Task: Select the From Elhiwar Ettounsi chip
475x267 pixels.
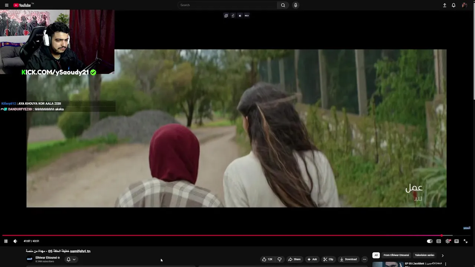Action: point(396,255)
